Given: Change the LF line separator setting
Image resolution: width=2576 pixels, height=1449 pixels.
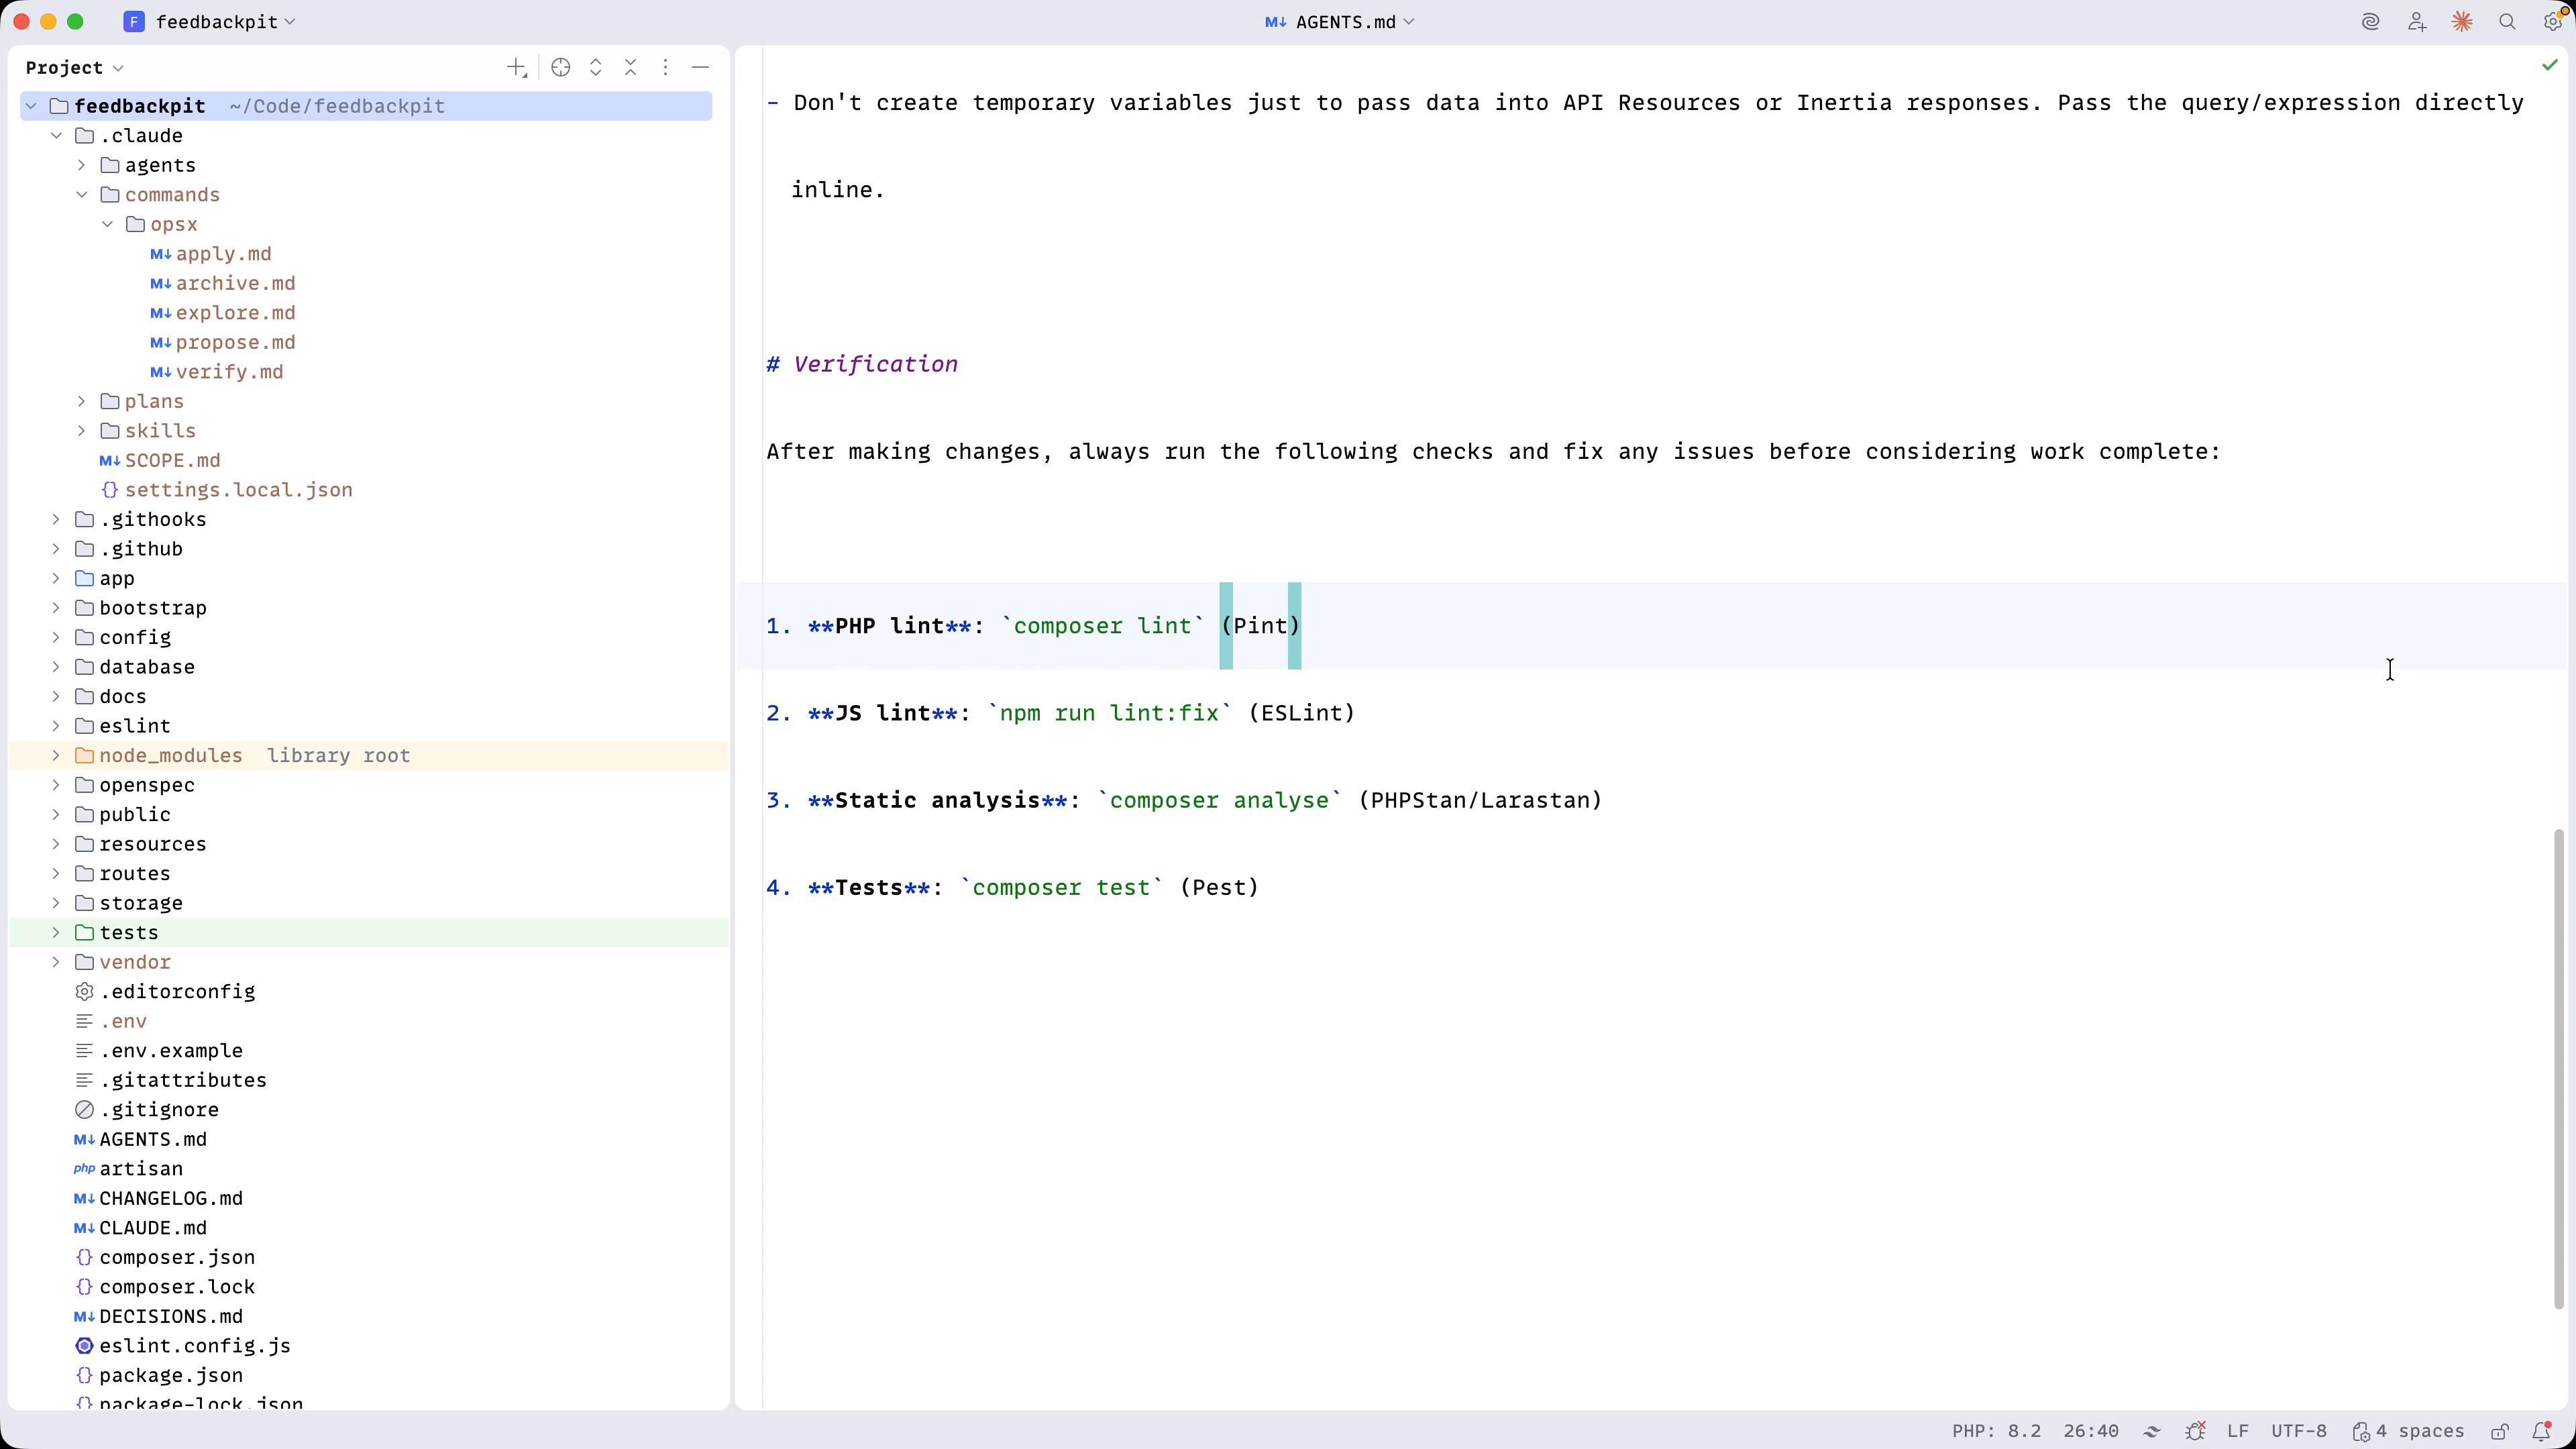Looking at the screenshot, I should [2238, 1431].
